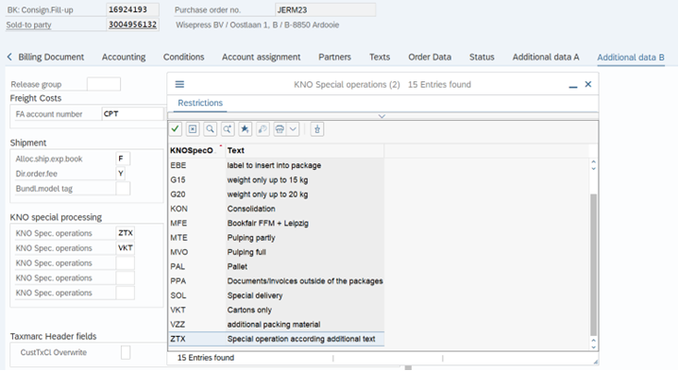This screenshot has width=679, height=371.
Task: Open the Conditions tab
Action: 183,58
